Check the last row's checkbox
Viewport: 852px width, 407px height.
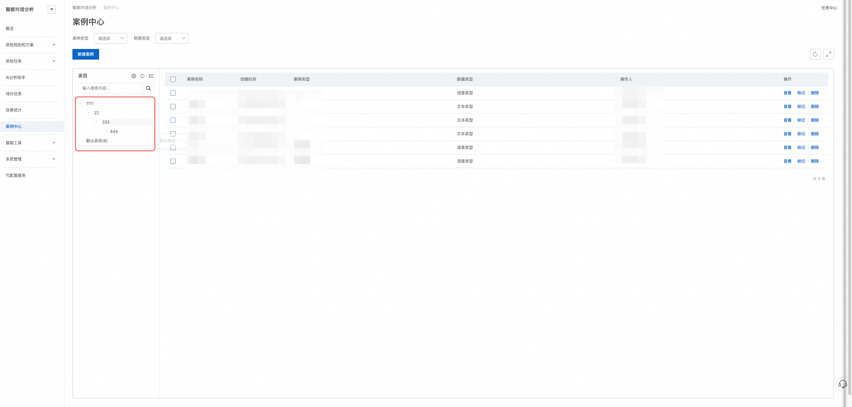pos(173,161)
